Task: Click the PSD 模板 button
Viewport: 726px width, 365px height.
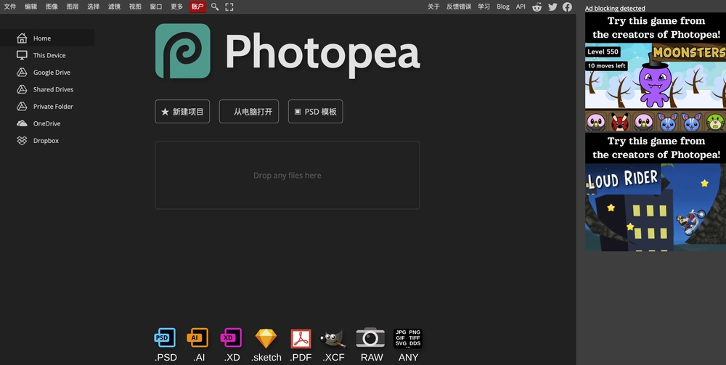Action: (316, 112)
